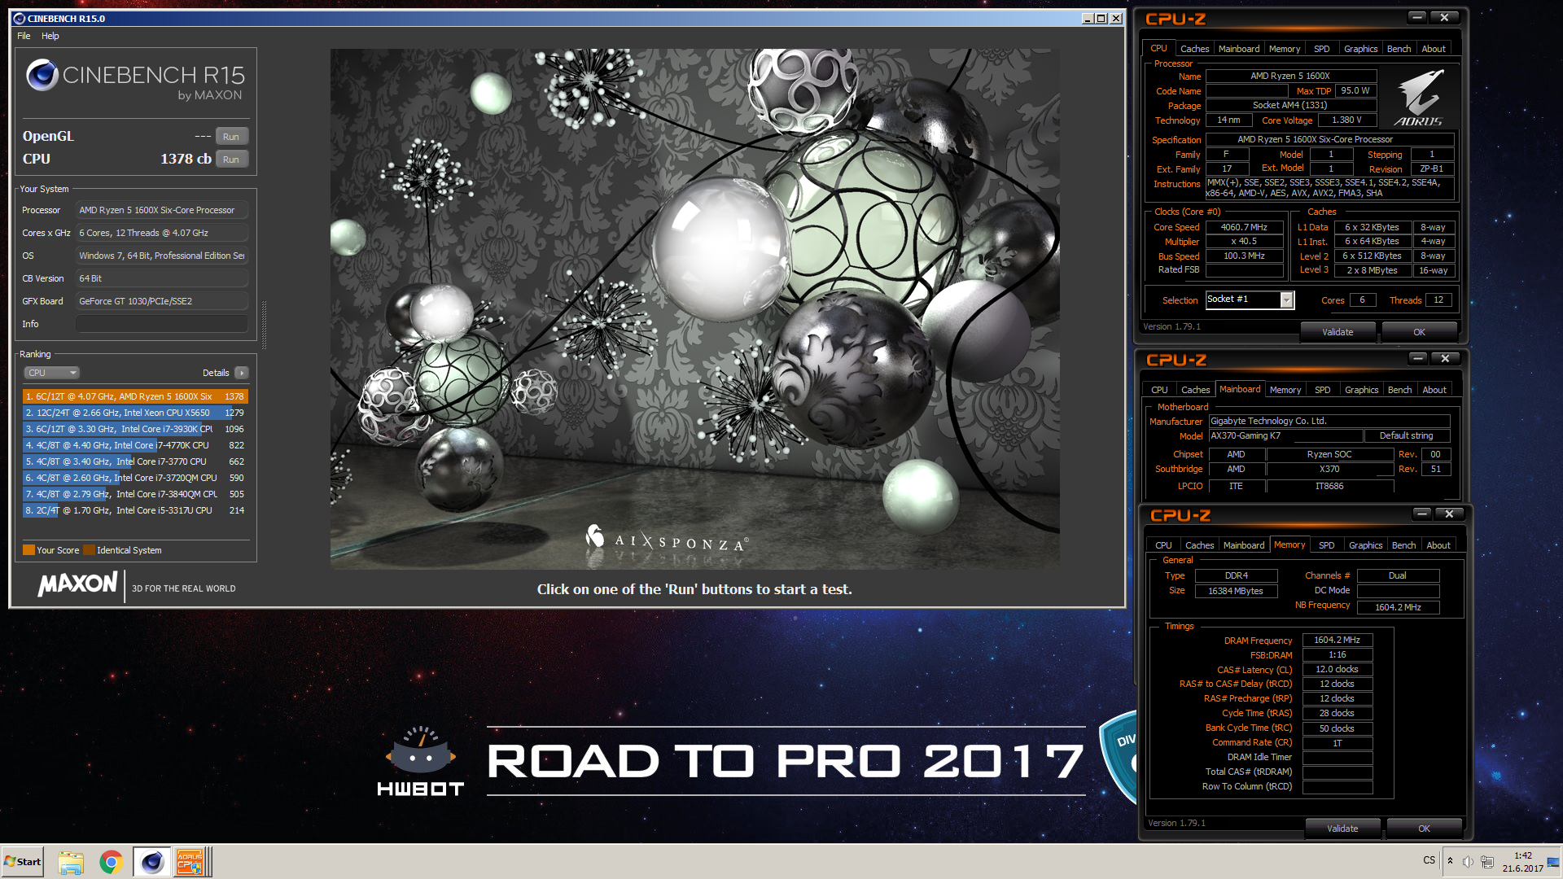The height and width of the screenshot is (879, 1563).
Task: Select ranking row Intel Xeon X5650 1279
Action: [x=135, y=413]
